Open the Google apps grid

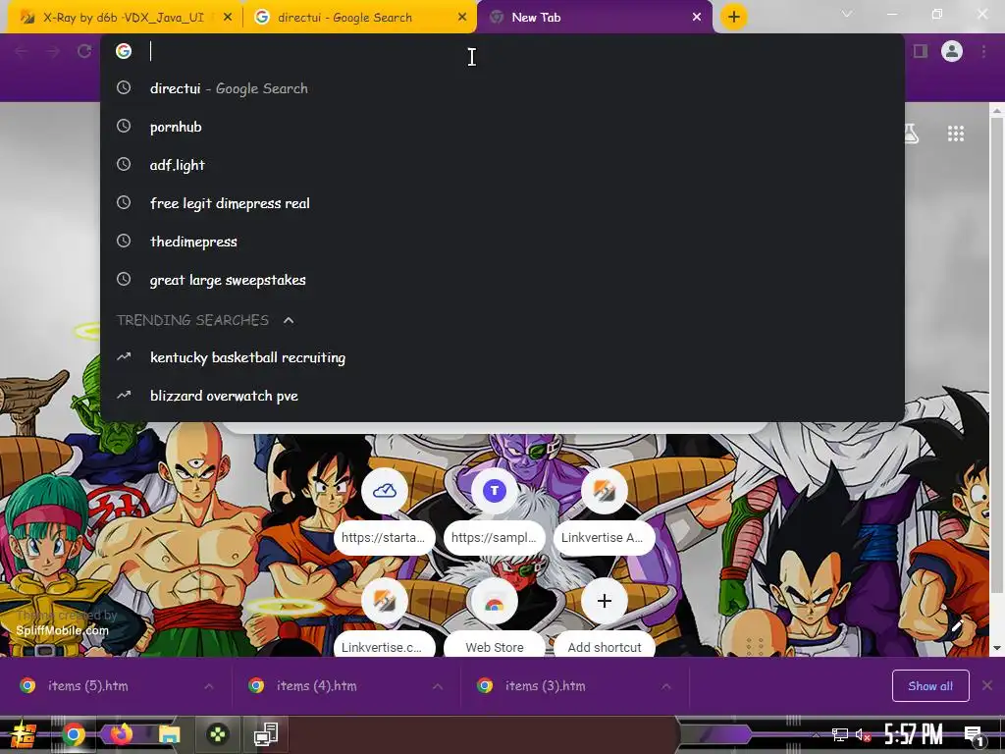(x=956, y=134)
